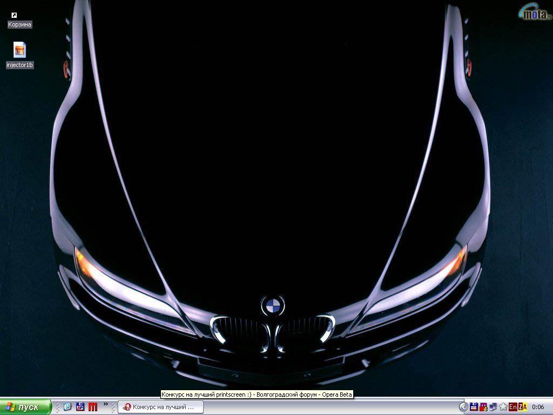Launch the blue e-arrow Quick Launch icon

click(68, 407)
